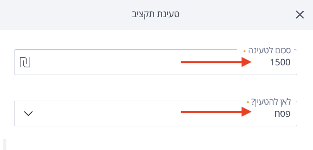Image resolution: width=313 pixels, height=150 pixels.
Task: Click the arrowhead tip next to 1500
Action: (247, 62)
